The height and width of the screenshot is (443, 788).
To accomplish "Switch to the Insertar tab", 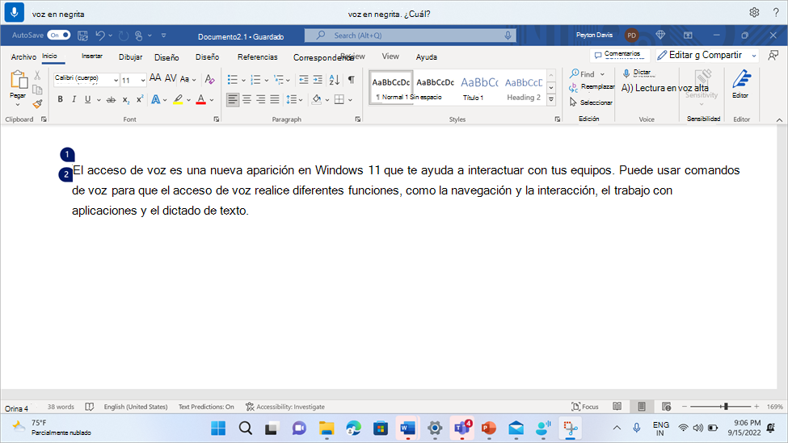I will tap(92, 56).
